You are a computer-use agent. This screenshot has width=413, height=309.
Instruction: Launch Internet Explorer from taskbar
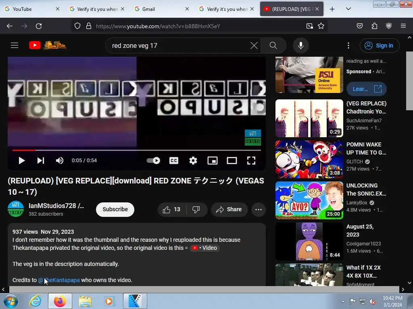[35, 301]
